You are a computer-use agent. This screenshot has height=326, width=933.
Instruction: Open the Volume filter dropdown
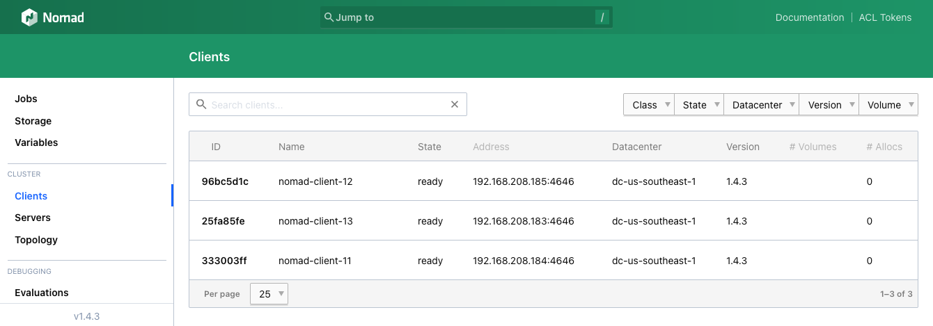tap(888, 105)
